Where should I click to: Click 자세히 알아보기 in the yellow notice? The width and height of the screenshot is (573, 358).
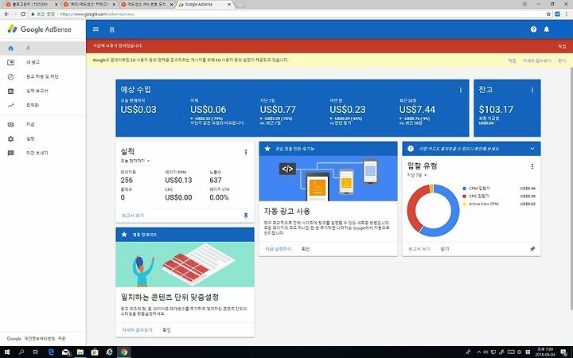pos(537,60)
